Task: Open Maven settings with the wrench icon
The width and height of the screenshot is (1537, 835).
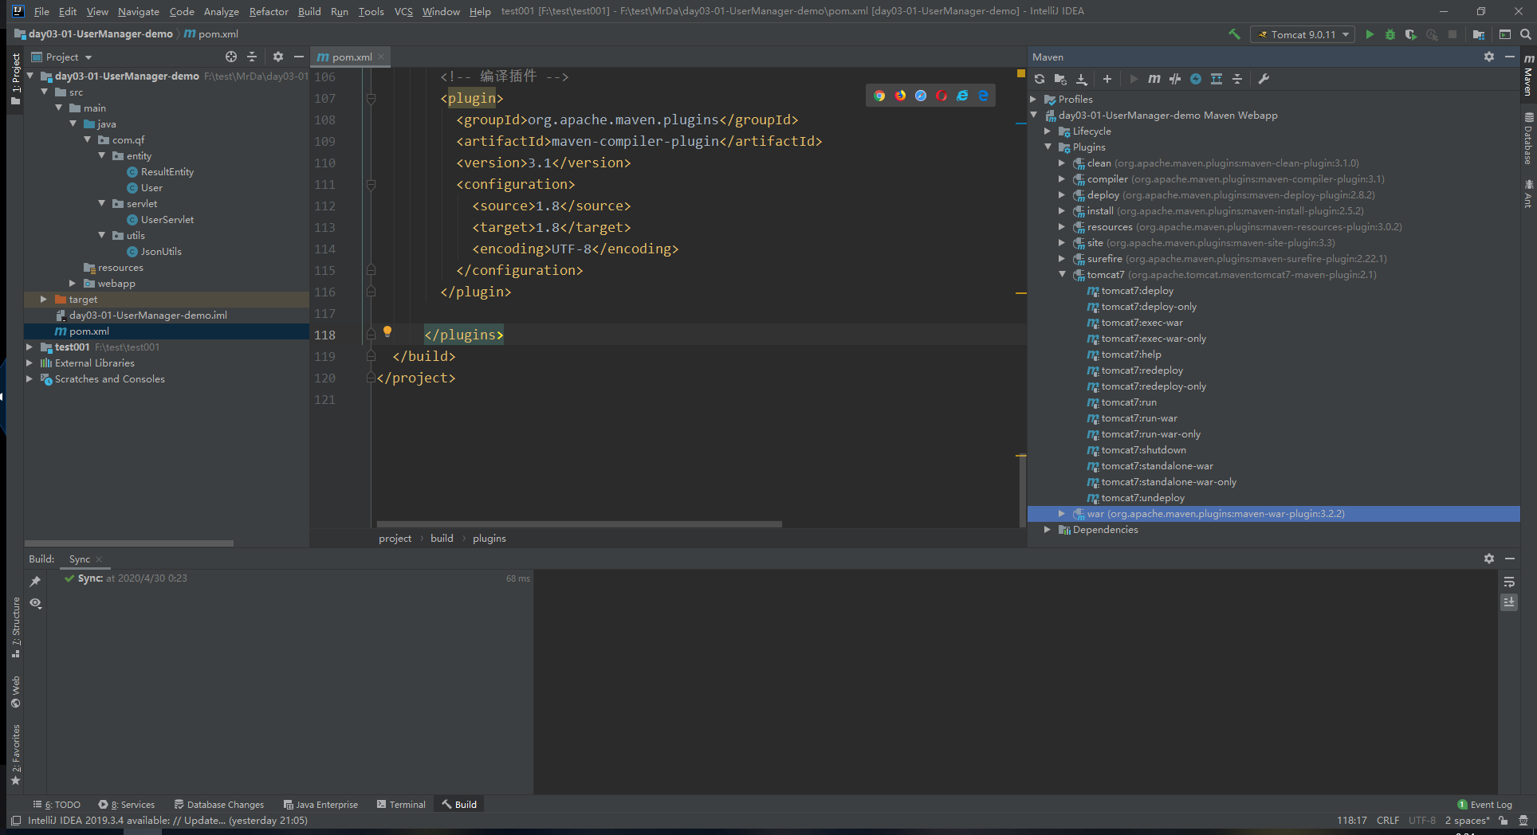Action: coord(1264,79)
